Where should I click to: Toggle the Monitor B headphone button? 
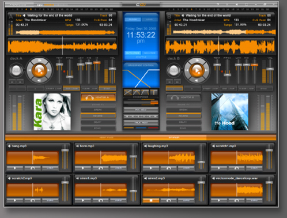click(x=183, y=97)
